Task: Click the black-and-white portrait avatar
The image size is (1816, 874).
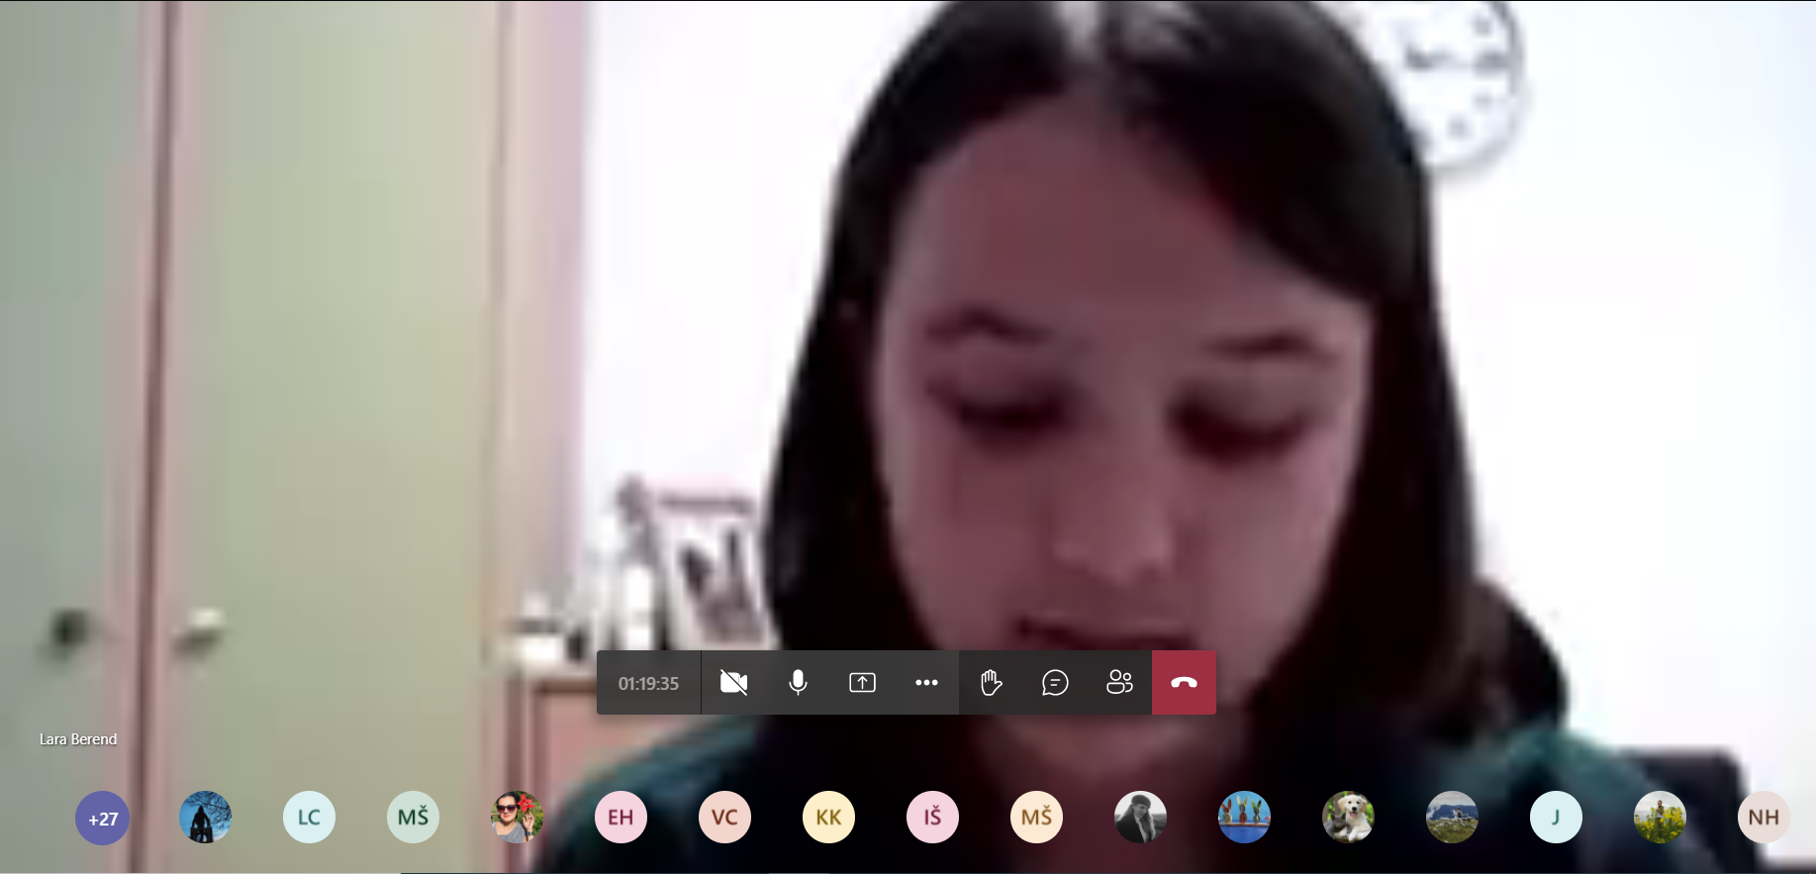Action: (x=1140, y=818)
